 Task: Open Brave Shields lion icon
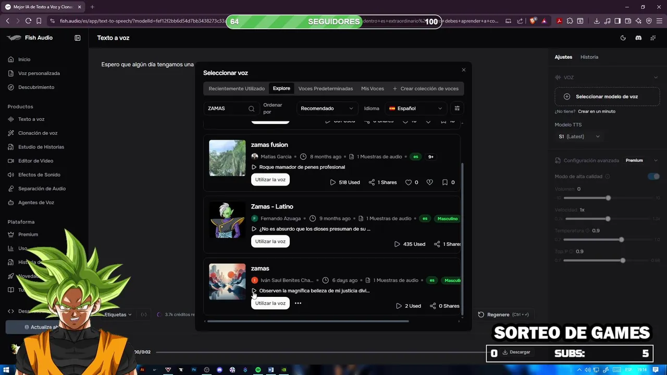point(533,21)
